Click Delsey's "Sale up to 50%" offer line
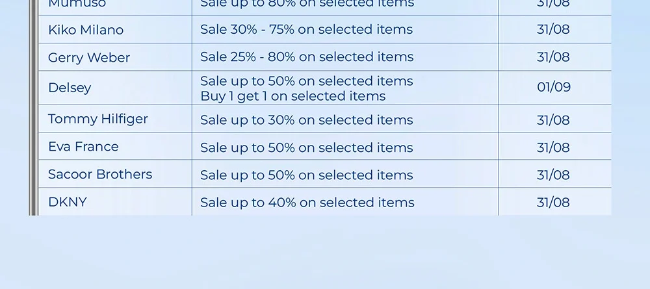 coord(306,81)
